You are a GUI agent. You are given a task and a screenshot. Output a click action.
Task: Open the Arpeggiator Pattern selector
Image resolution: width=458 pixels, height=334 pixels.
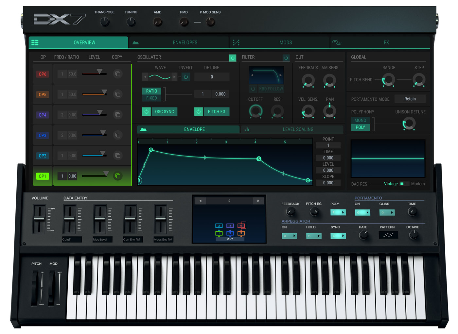coord(388,235)
